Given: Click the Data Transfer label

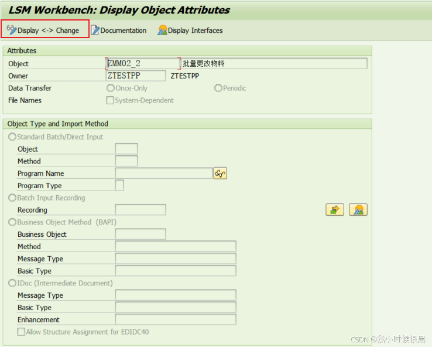Looking at the screenshot, I should (30, 88).
